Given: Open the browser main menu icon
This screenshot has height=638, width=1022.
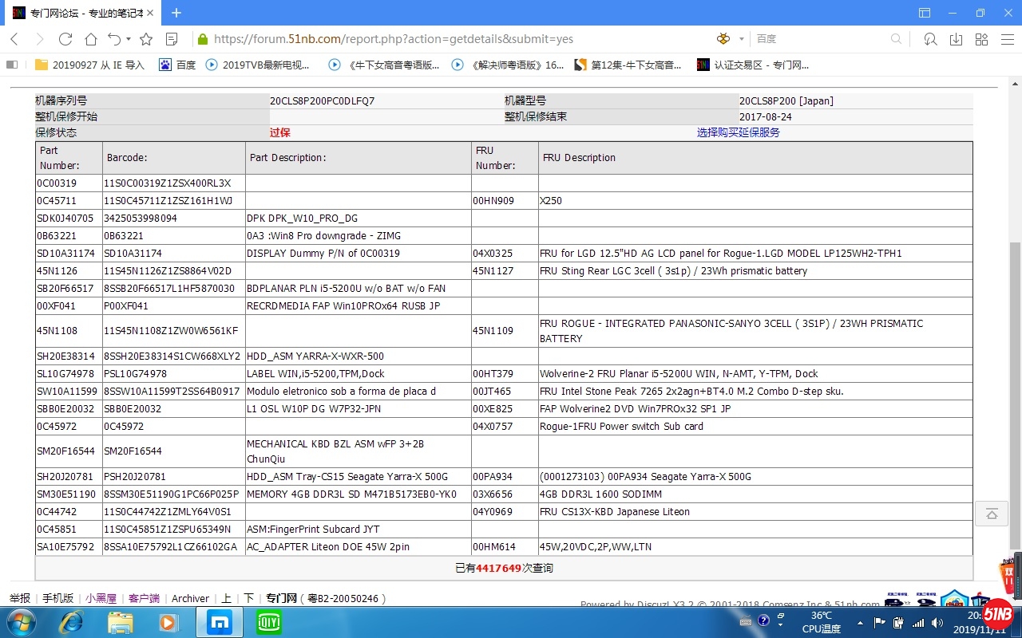Looking at the screenshot, I should 1006,39.
